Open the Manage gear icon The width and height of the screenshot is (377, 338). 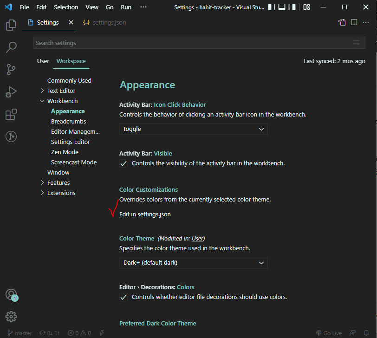(11, 317)
